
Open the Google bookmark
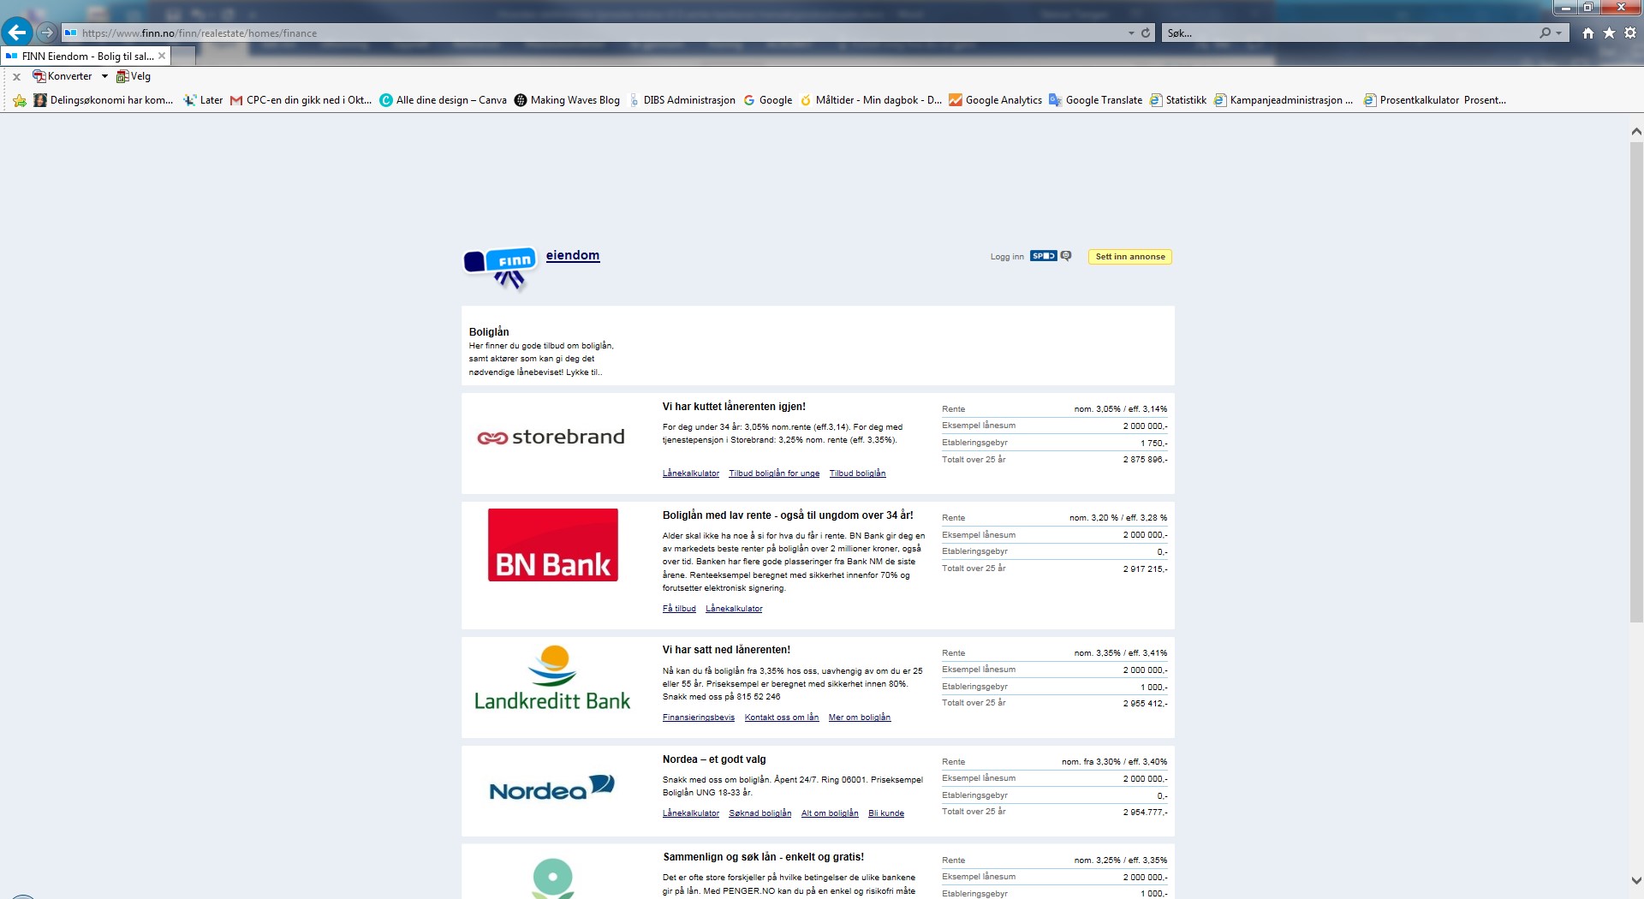767,100
